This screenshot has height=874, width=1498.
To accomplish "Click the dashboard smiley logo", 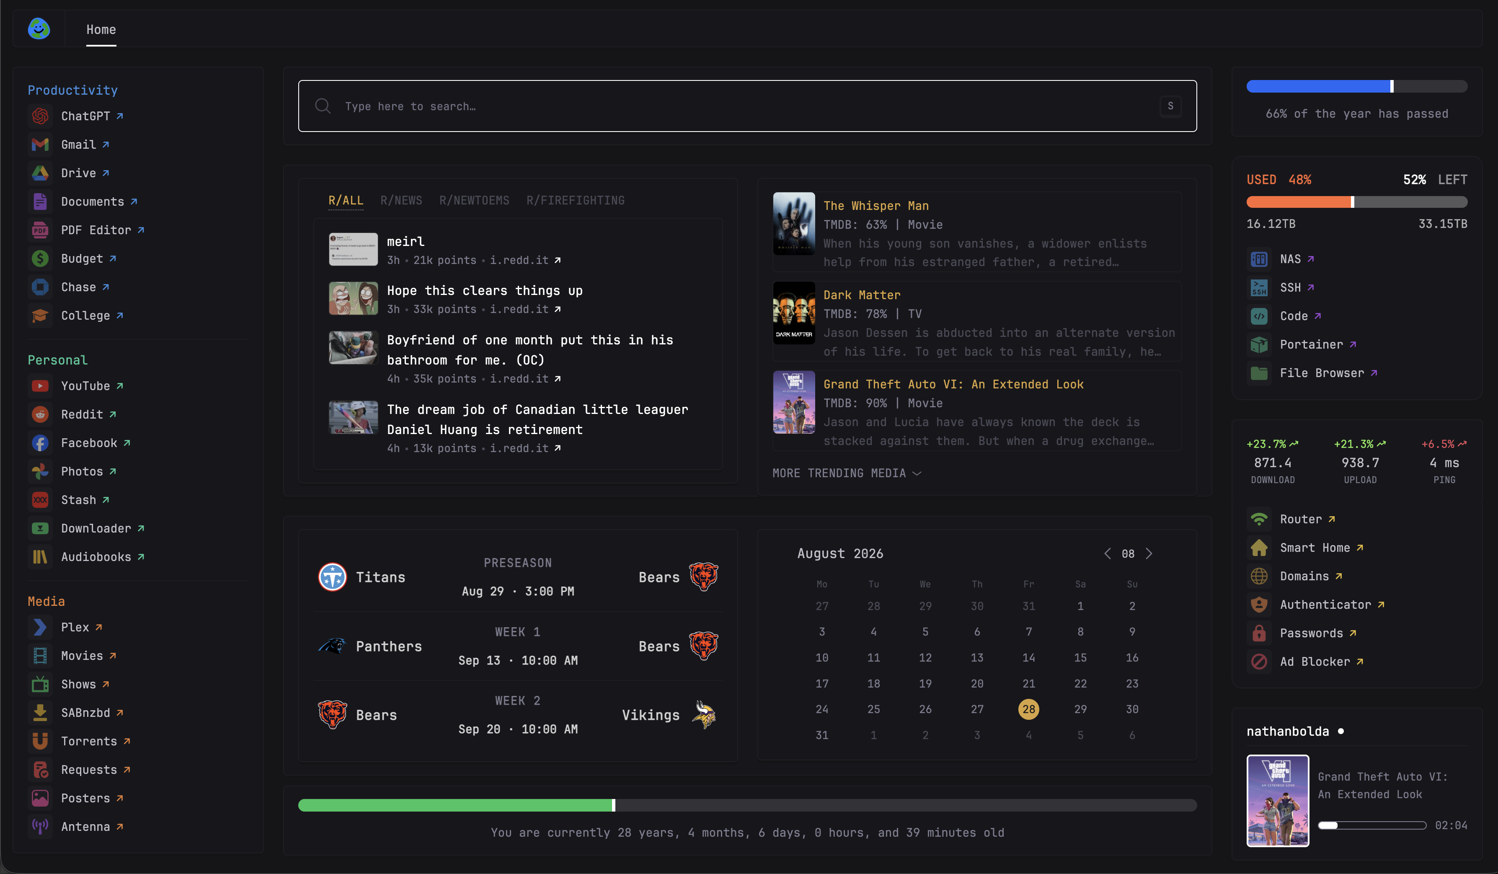I will (39, 28).
